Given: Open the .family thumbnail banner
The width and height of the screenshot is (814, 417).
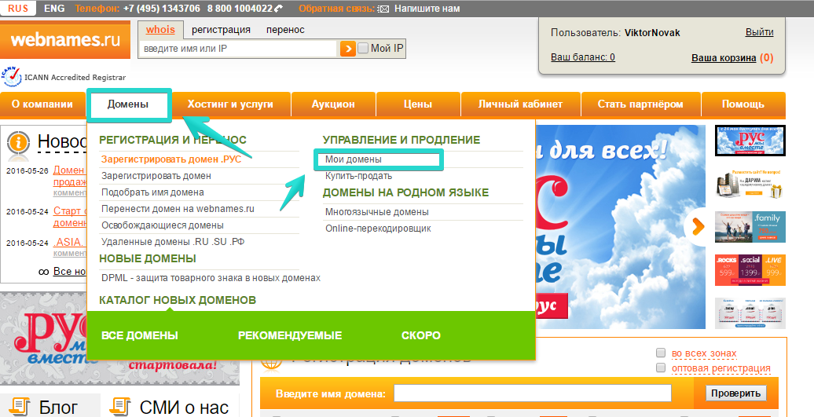Looking at the screenshot, I should 750,227.
